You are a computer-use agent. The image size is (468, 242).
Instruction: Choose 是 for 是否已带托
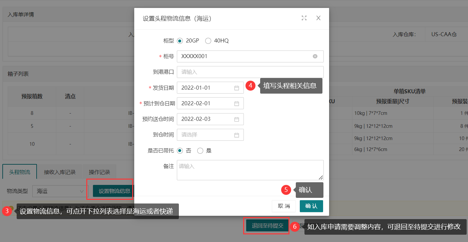point(200,151)
